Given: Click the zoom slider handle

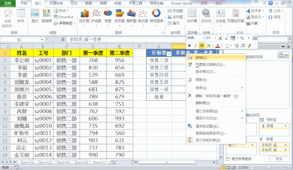Looking at the screenshot, I should [269, 167].
